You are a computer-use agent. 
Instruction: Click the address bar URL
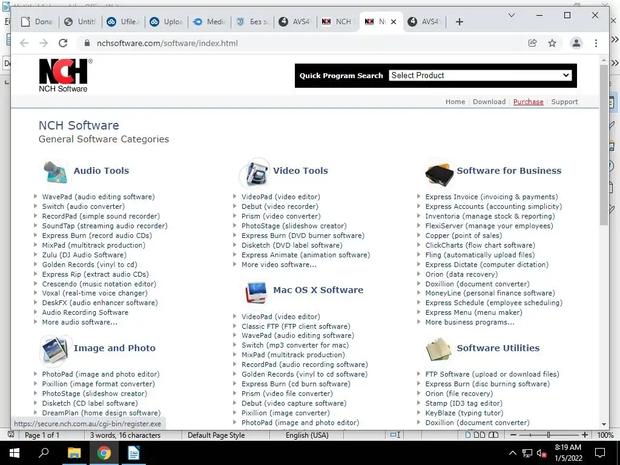tap(167, 43)
